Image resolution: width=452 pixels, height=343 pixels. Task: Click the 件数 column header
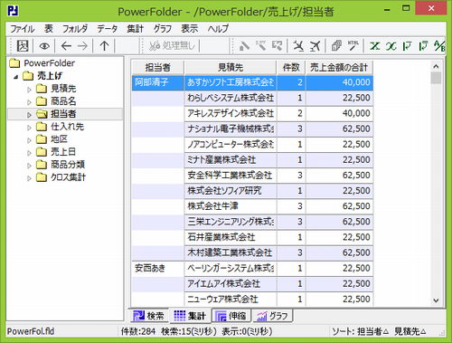[291, 67]
